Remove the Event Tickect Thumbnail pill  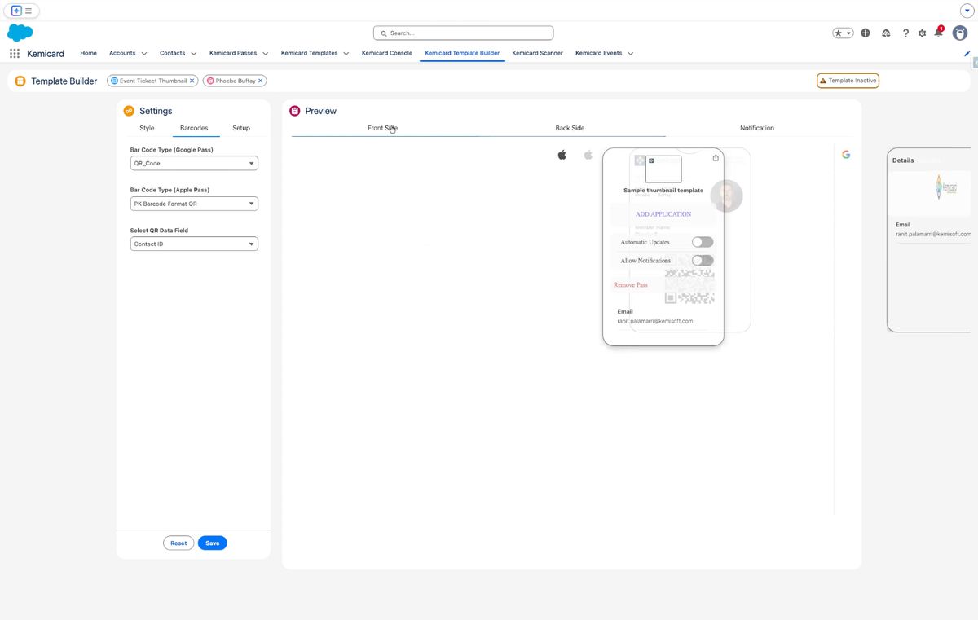(x=192, y=81)
